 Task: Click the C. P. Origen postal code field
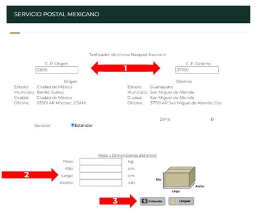57,70
